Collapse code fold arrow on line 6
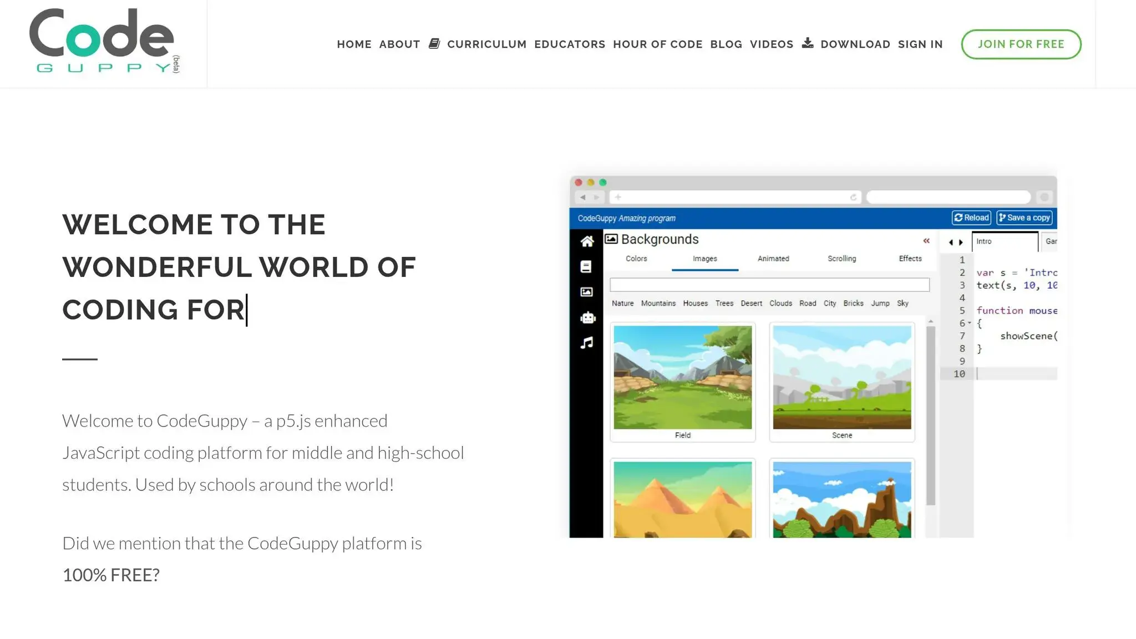Screen dimensions: 1136x639 [970, 323]
